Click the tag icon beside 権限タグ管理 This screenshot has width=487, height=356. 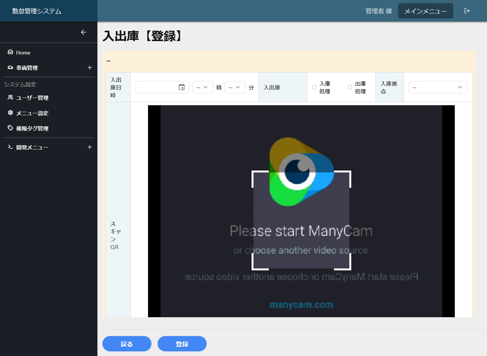pos(10,128)
